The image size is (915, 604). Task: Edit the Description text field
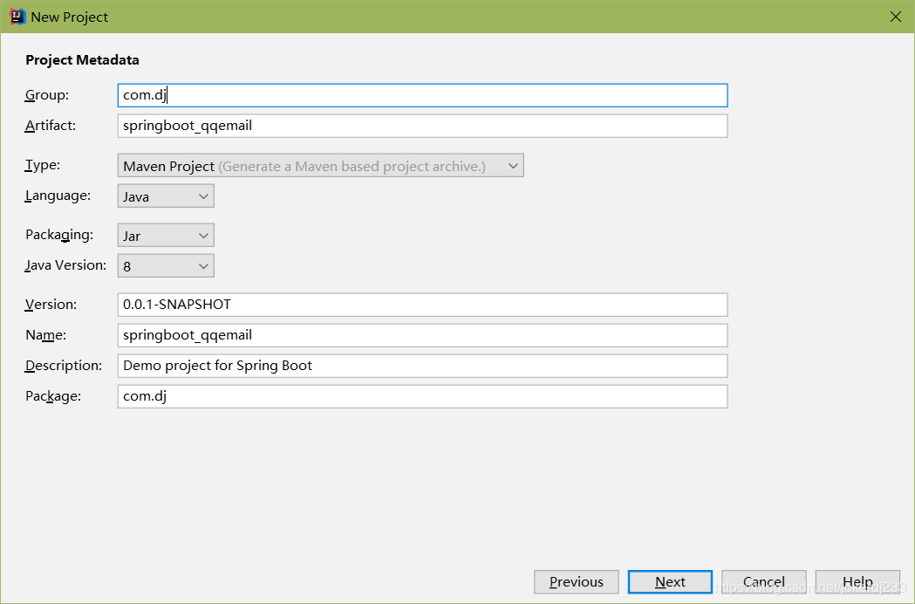pos(422,366)
